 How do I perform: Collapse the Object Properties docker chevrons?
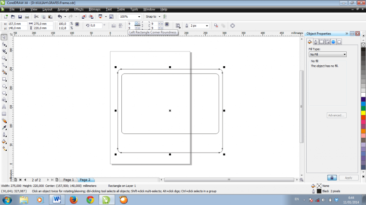pyautogui.click(x=347, y=34)
